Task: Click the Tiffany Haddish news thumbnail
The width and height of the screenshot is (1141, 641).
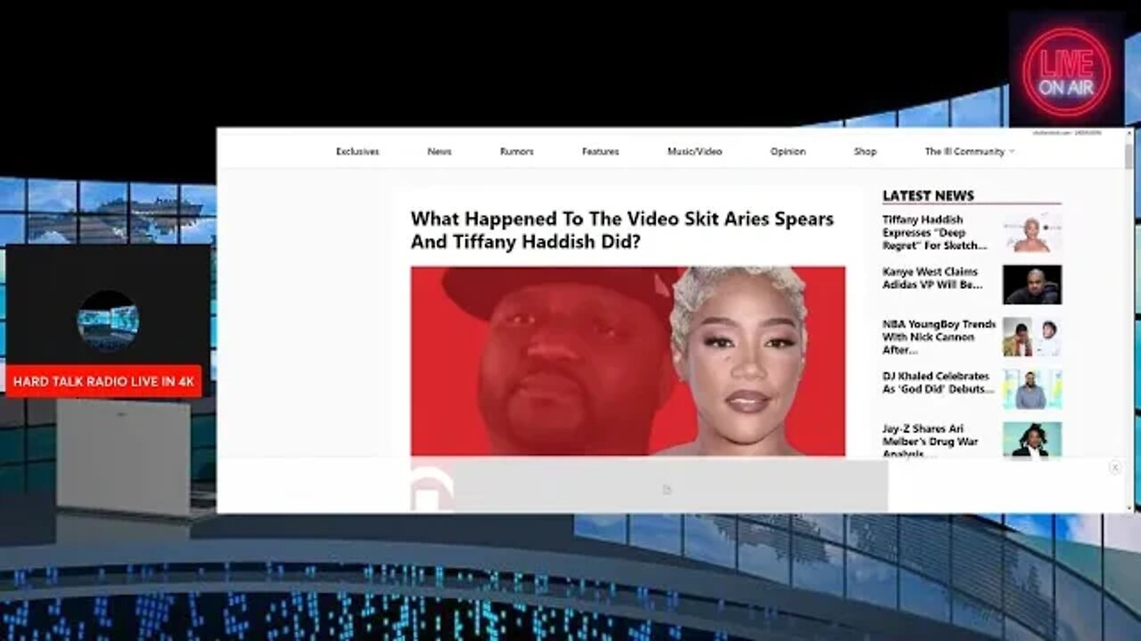Action: click(x=1032, y=233)
